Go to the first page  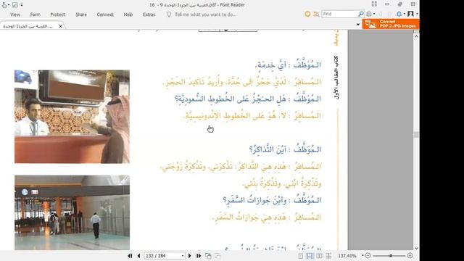point(130,256)
